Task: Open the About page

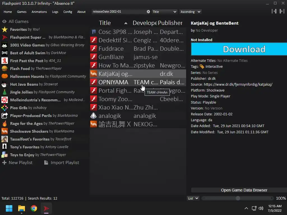Action: [81, 12]
